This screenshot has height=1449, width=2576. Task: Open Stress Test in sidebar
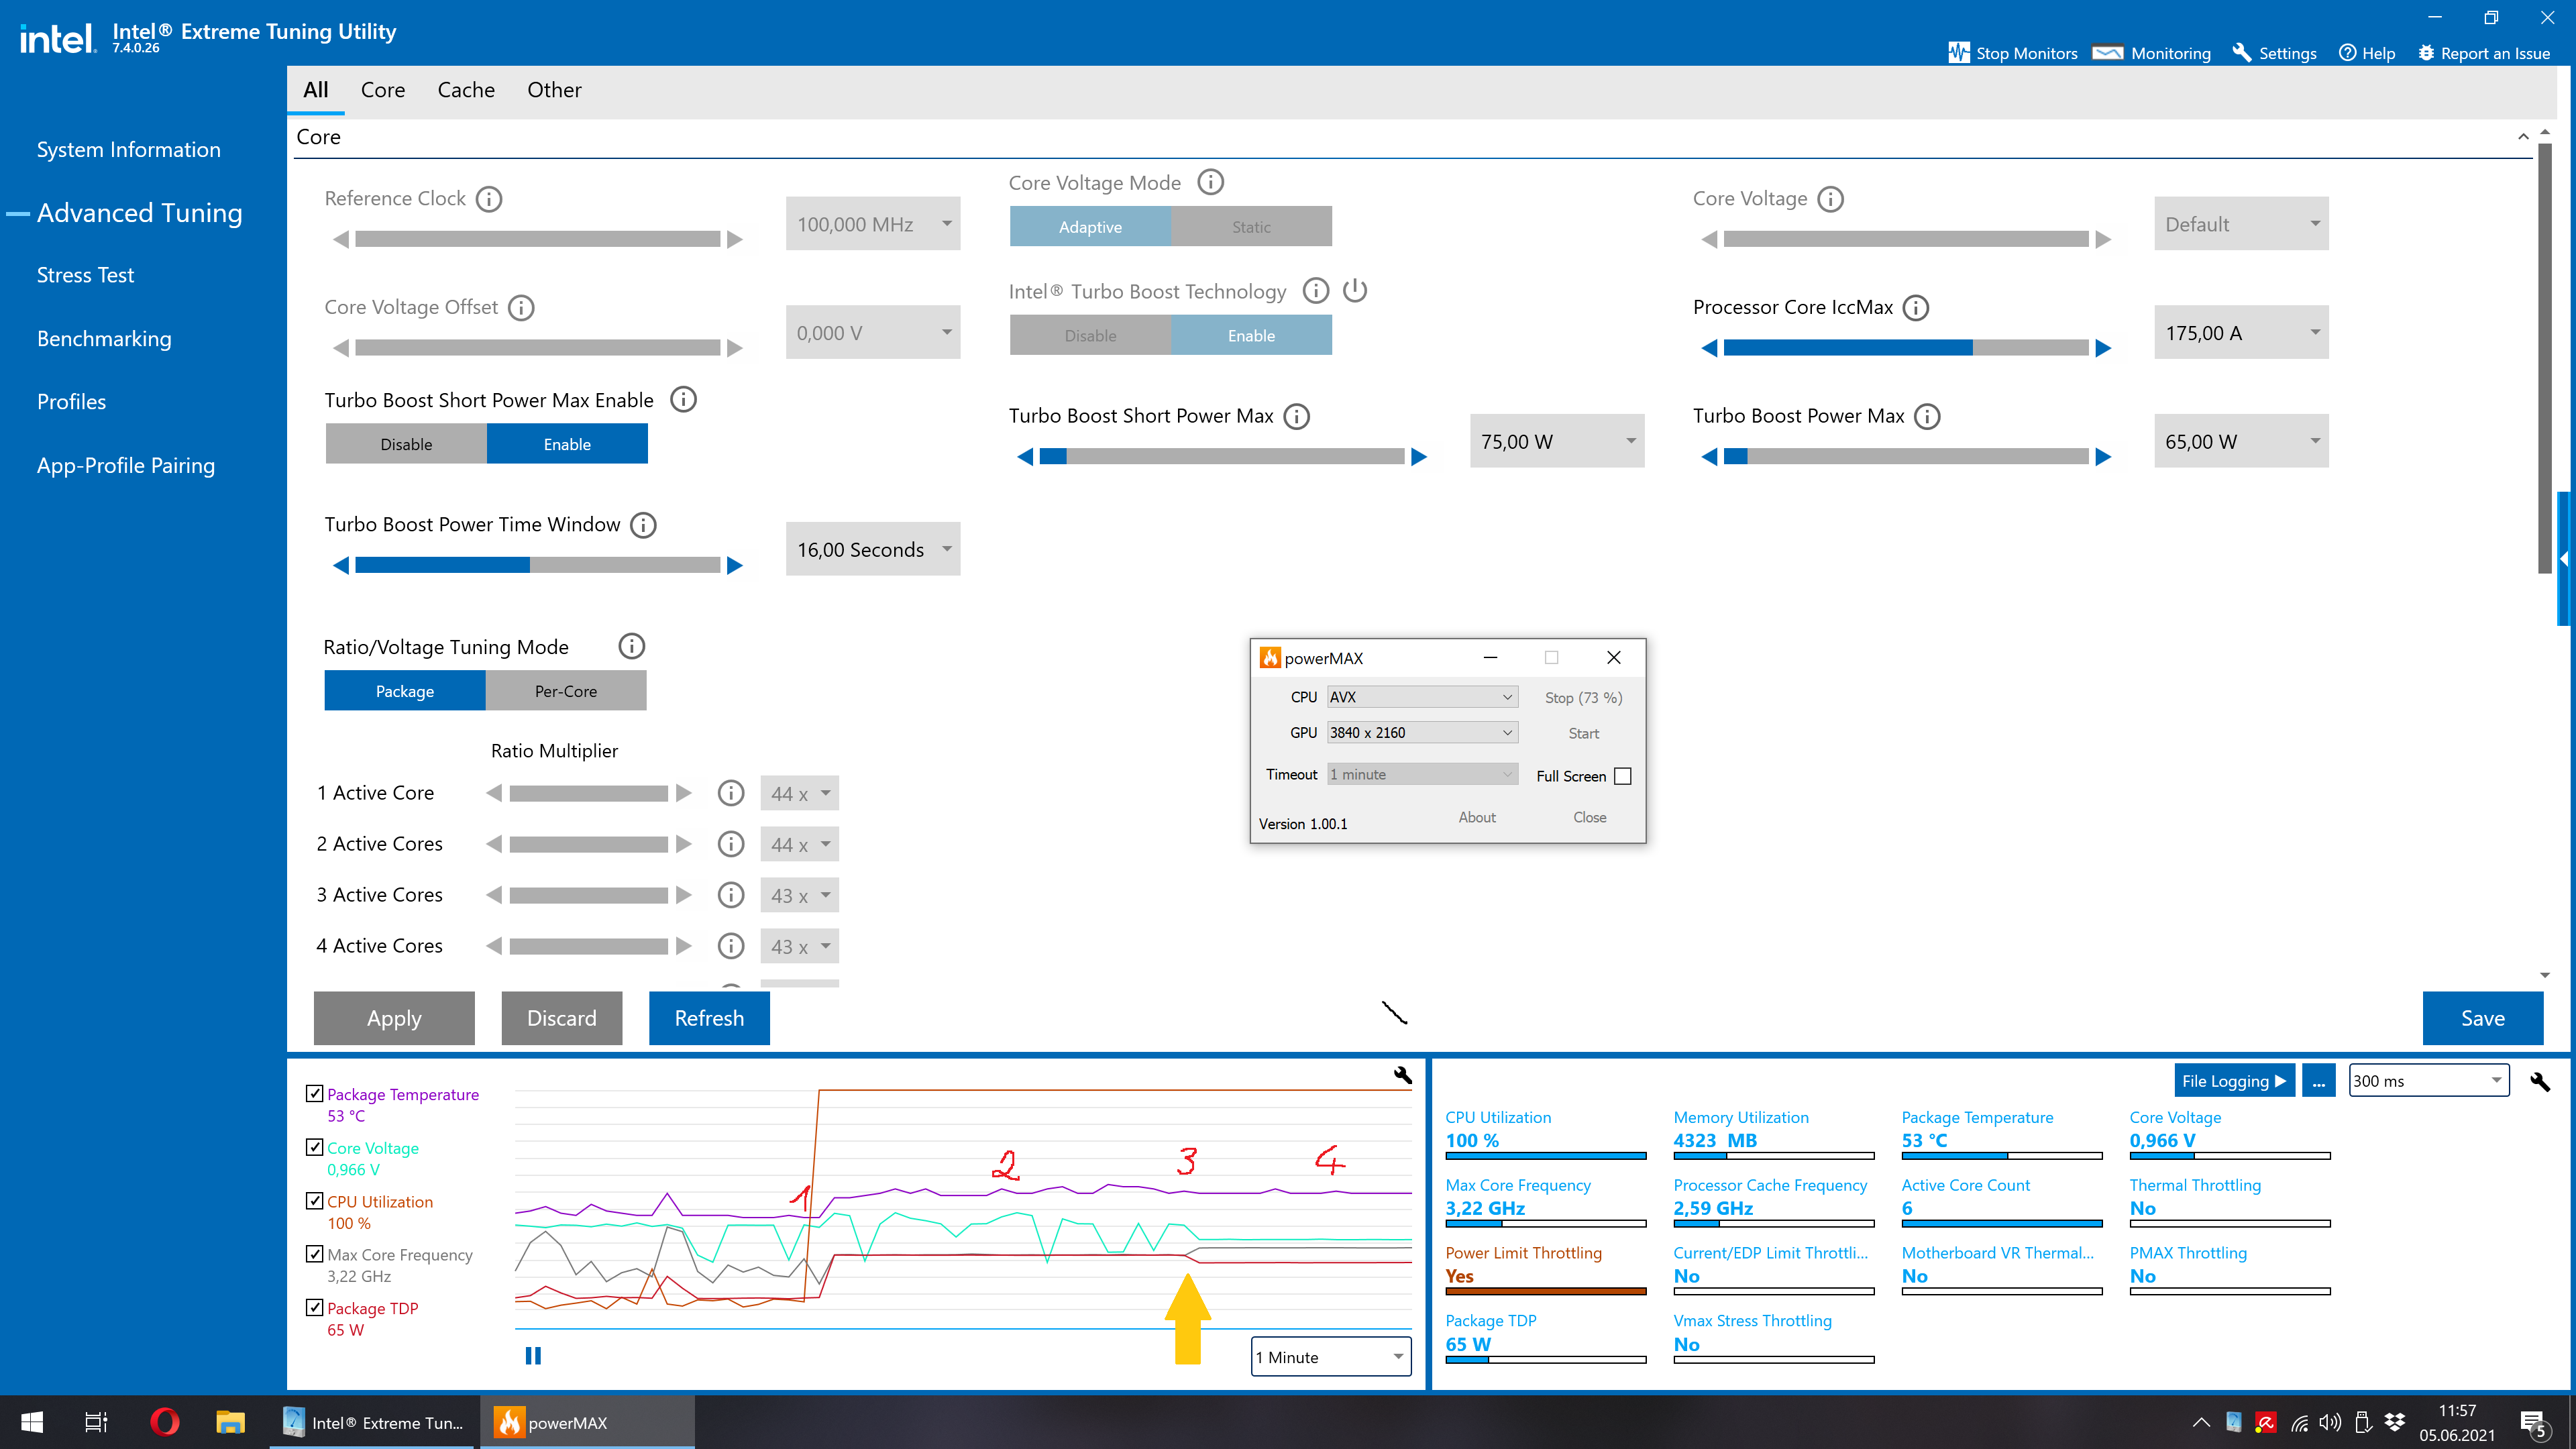coord(85,275)
